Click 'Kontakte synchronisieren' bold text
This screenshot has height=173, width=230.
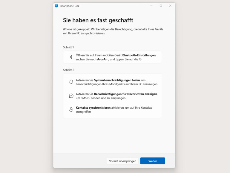93,108
